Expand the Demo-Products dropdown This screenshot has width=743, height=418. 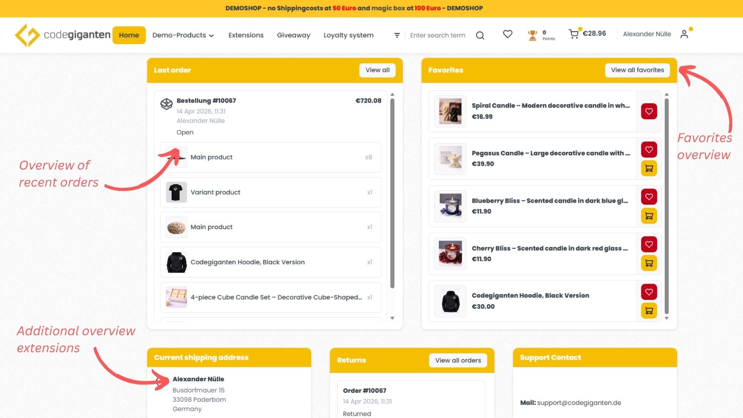point(182,35)
